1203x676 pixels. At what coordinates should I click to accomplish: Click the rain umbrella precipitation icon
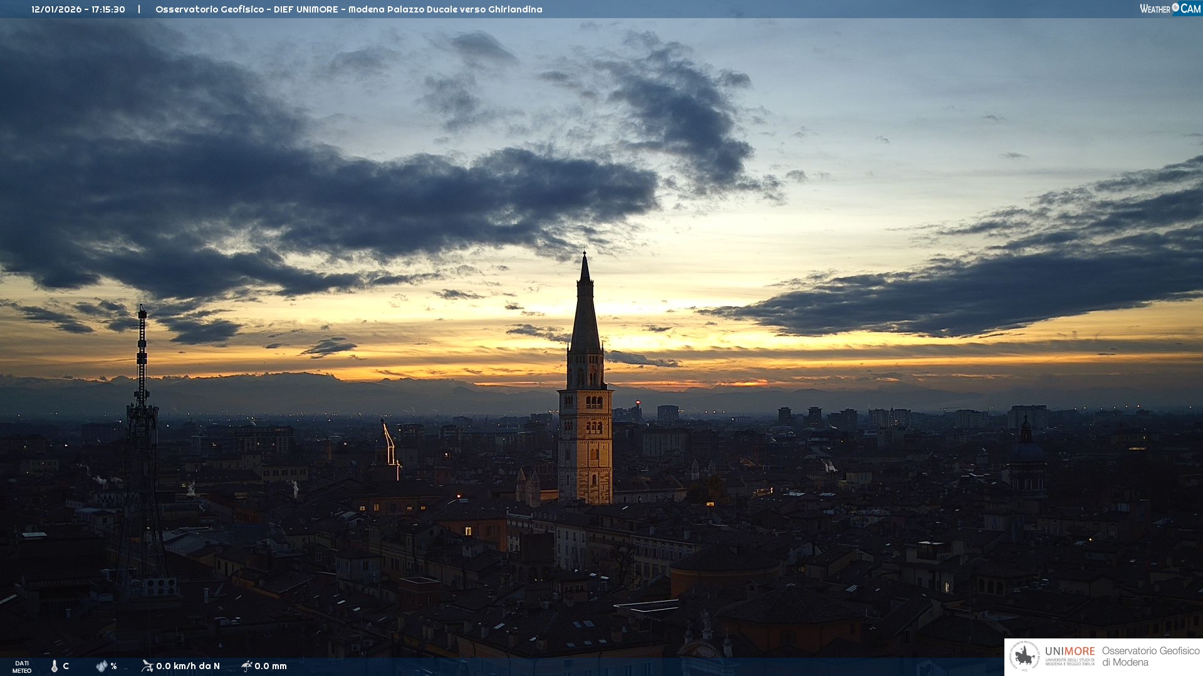coord(246,666)
